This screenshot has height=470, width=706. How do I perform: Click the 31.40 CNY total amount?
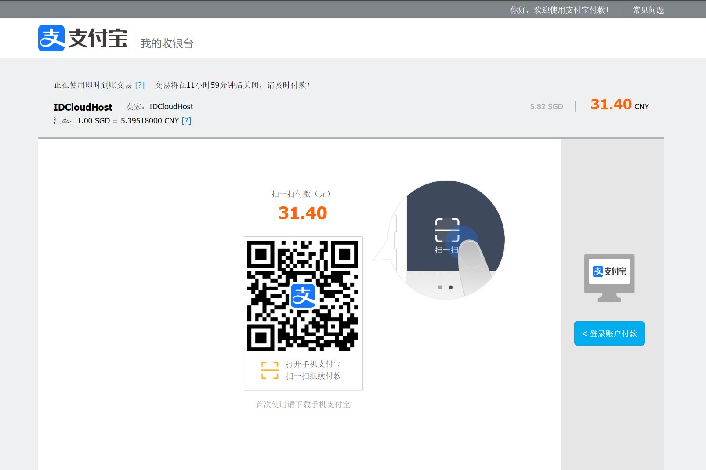click(615, 105)
